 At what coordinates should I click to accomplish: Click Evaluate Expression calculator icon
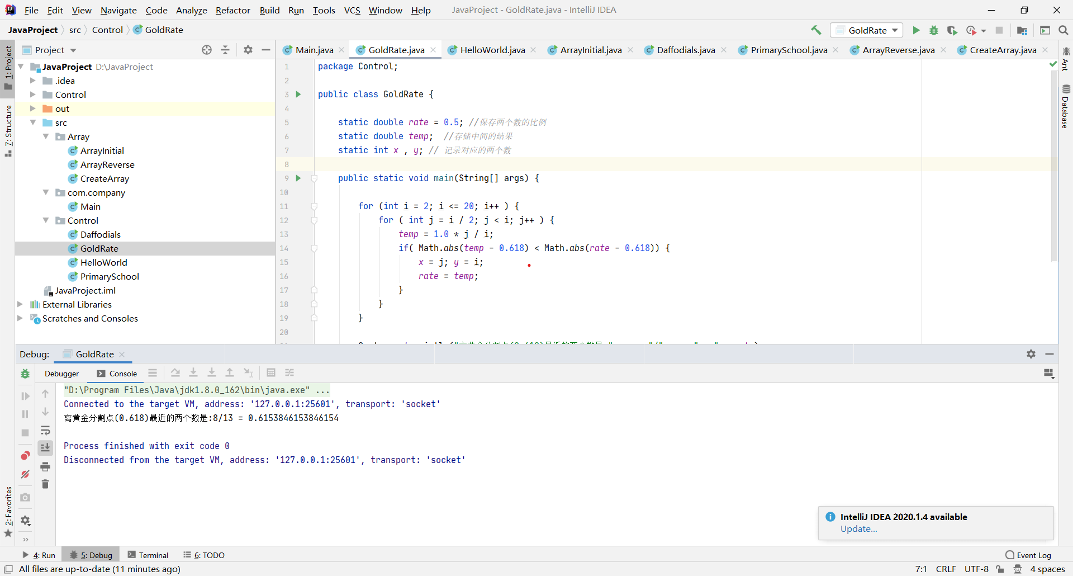click(x=271, y=373)
